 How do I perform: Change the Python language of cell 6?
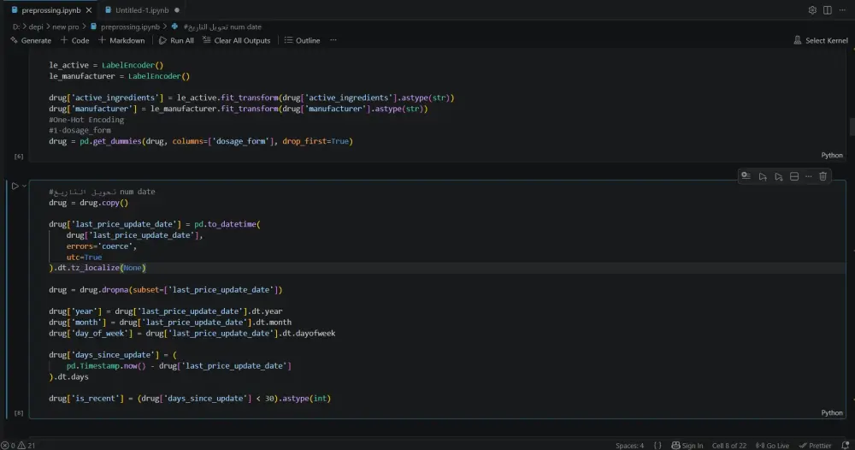832,156
